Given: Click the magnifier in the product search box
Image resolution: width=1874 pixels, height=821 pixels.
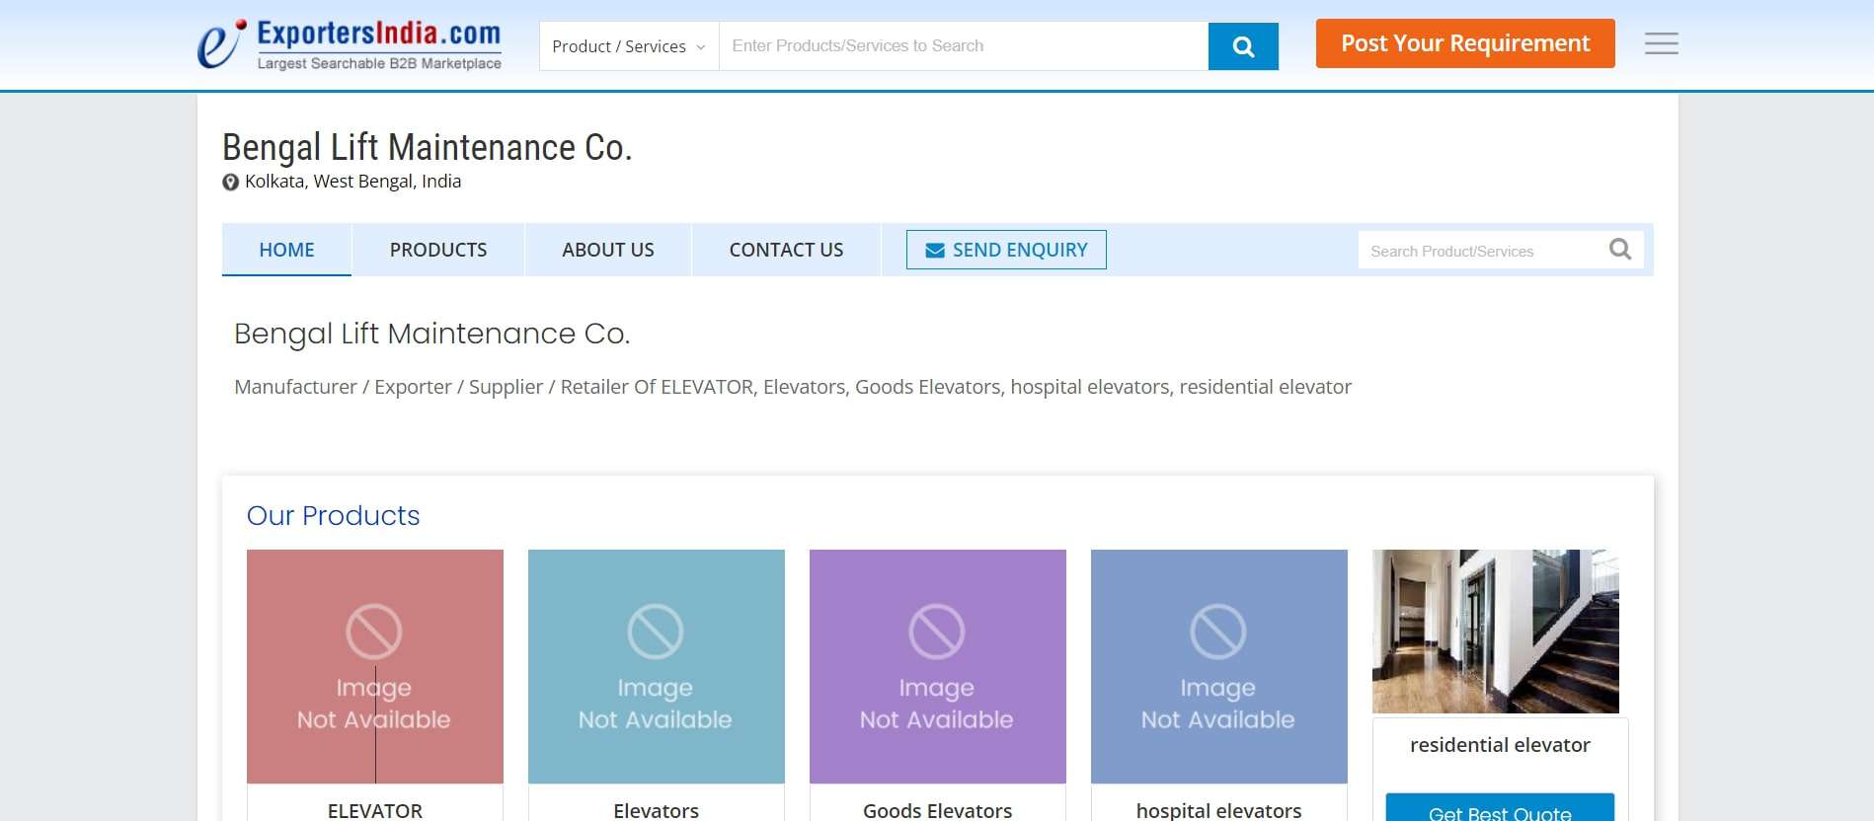Looking at the screenshot, I should coord(1619,250).
